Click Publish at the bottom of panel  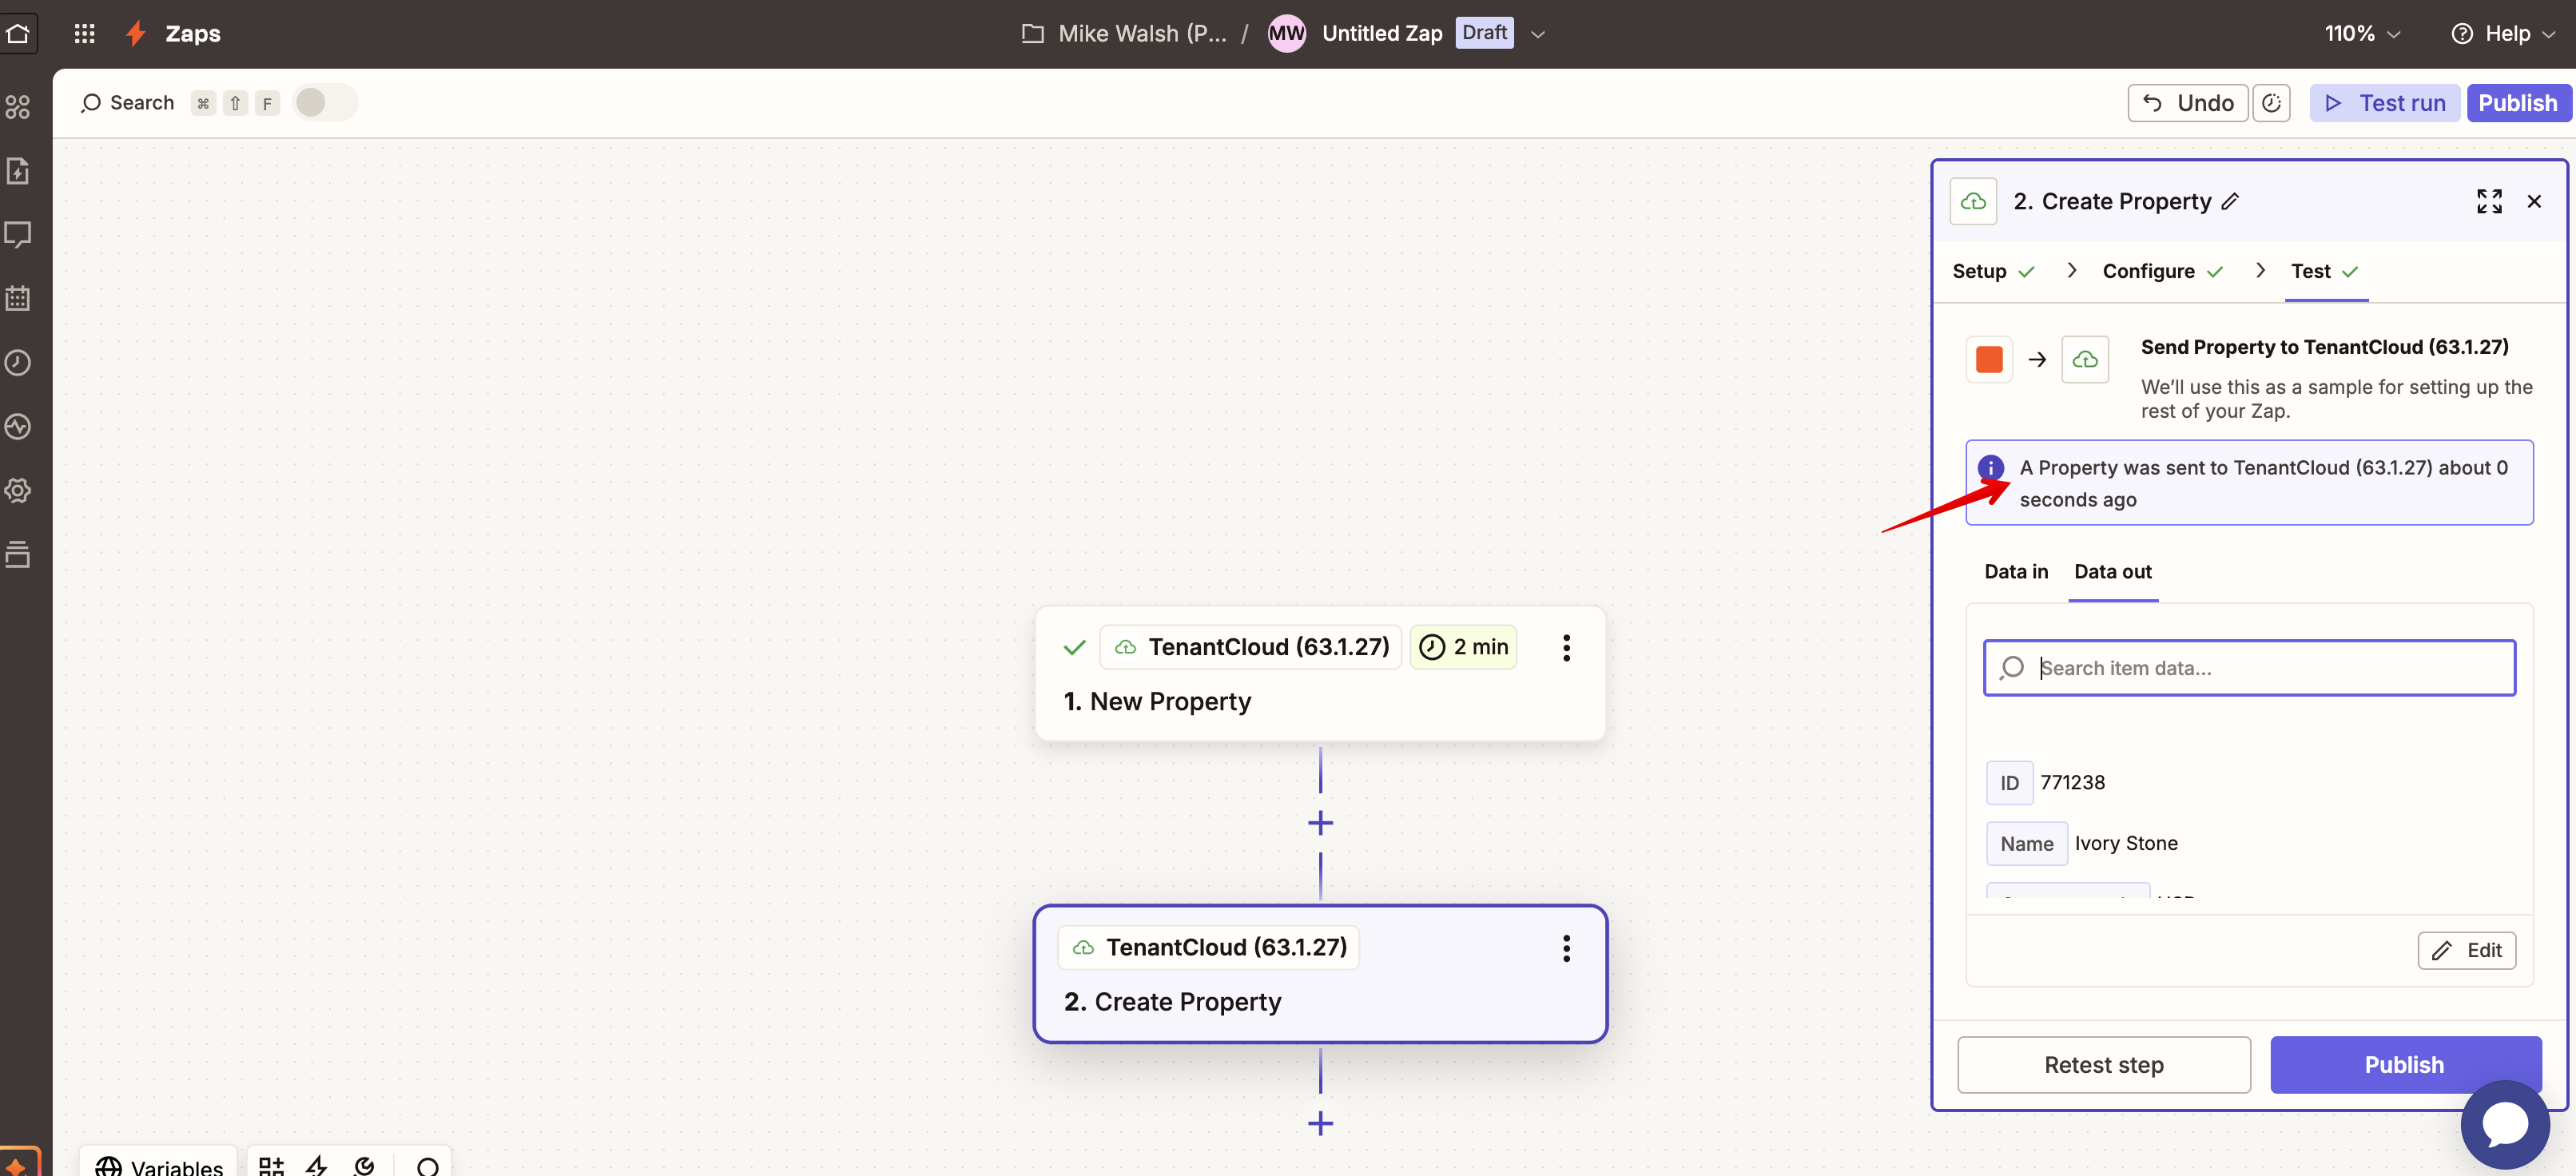click(x=2404, y=1064)
